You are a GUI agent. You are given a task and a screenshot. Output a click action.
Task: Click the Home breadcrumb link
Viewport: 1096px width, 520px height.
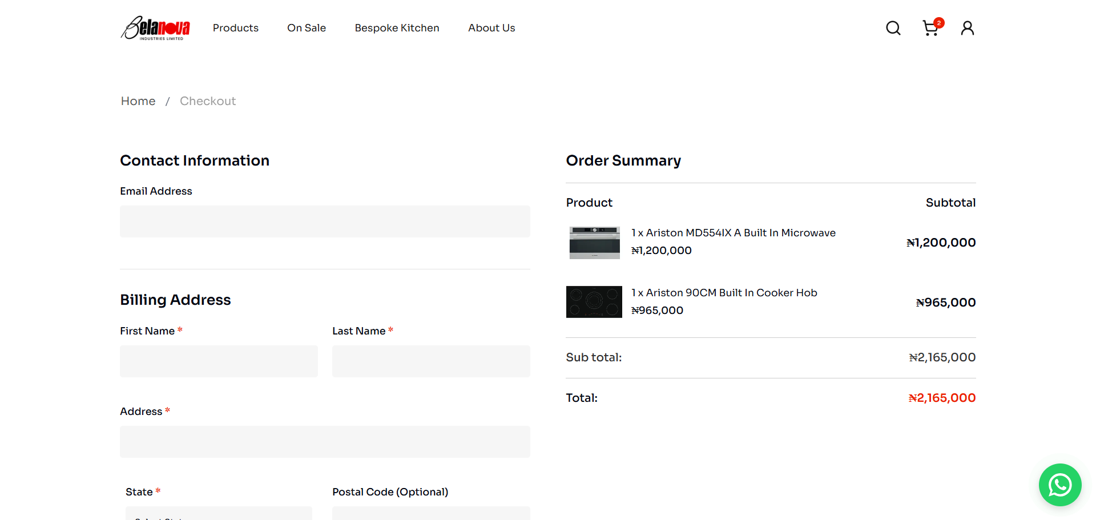138,101
